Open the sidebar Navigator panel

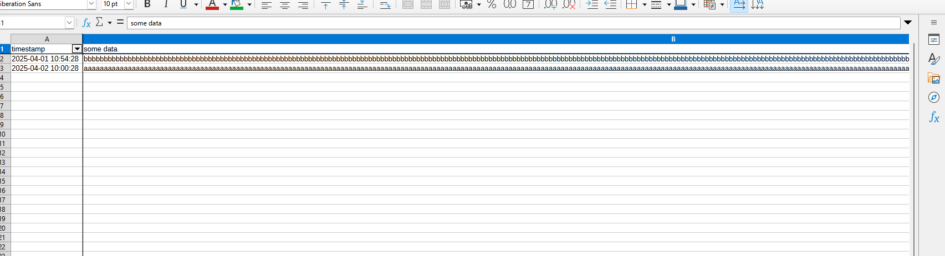934,97
